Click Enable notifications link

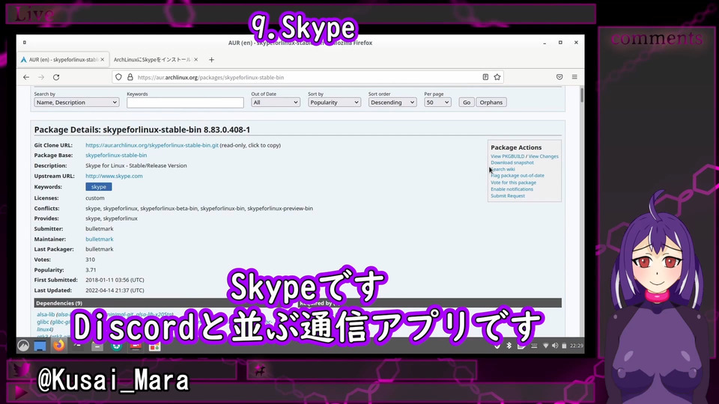[x=512, y=189]
